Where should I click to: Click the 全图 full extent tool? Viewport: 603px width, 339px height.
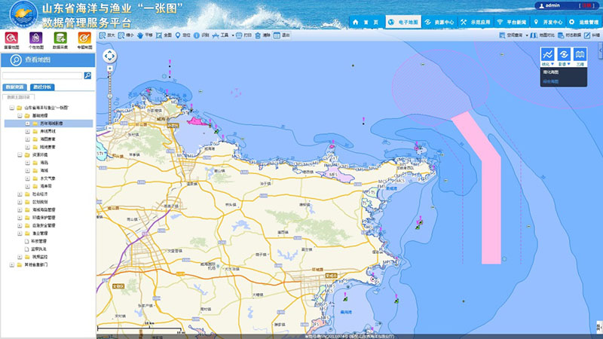164,35
